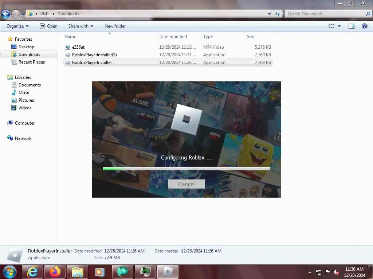Click the Open toolbar button
373x279 pixels.
pyautogui.click(x=49, y=26)
